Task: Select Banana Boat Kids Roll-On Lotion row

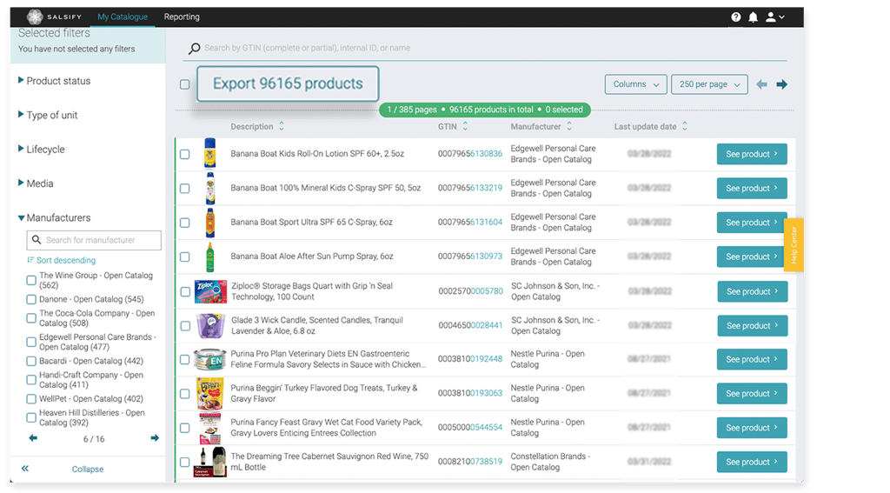Action: coord(184,154)
